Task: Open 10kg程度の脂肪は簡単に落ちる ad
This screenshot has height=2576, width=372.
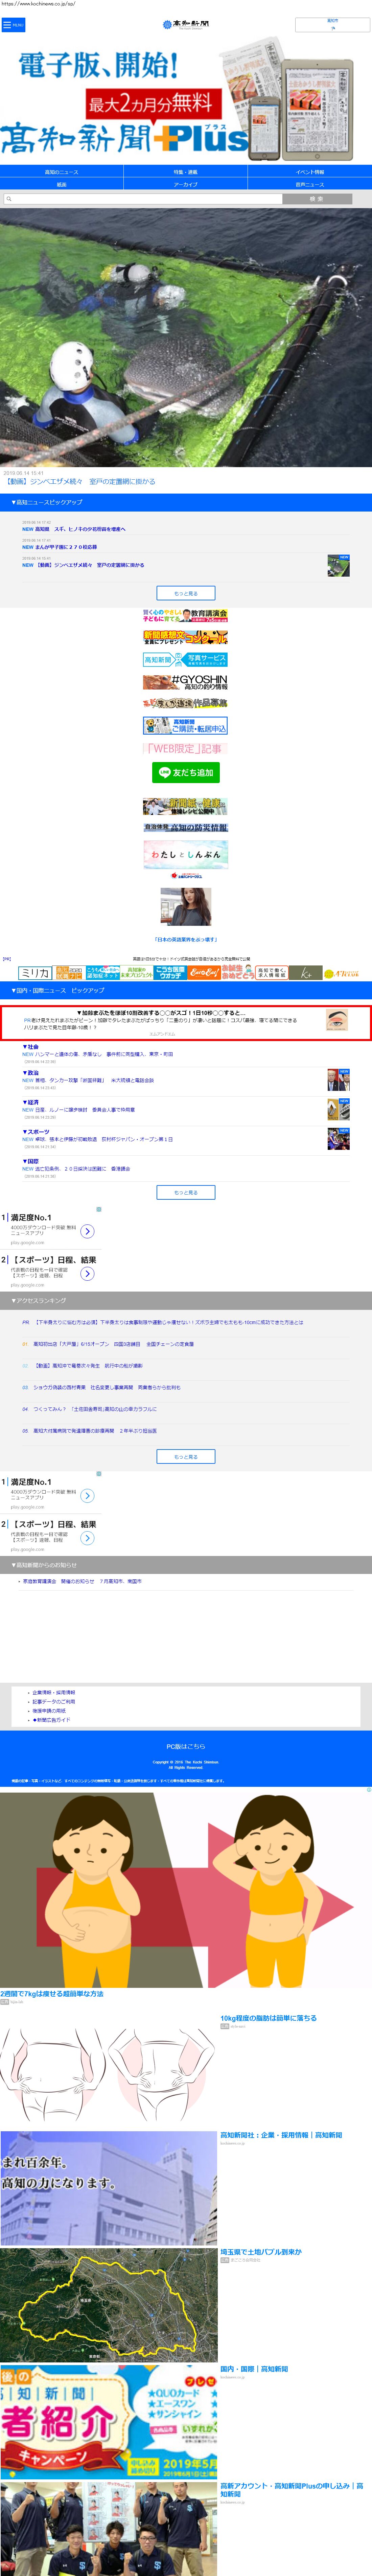Action: pos(268,2018)
